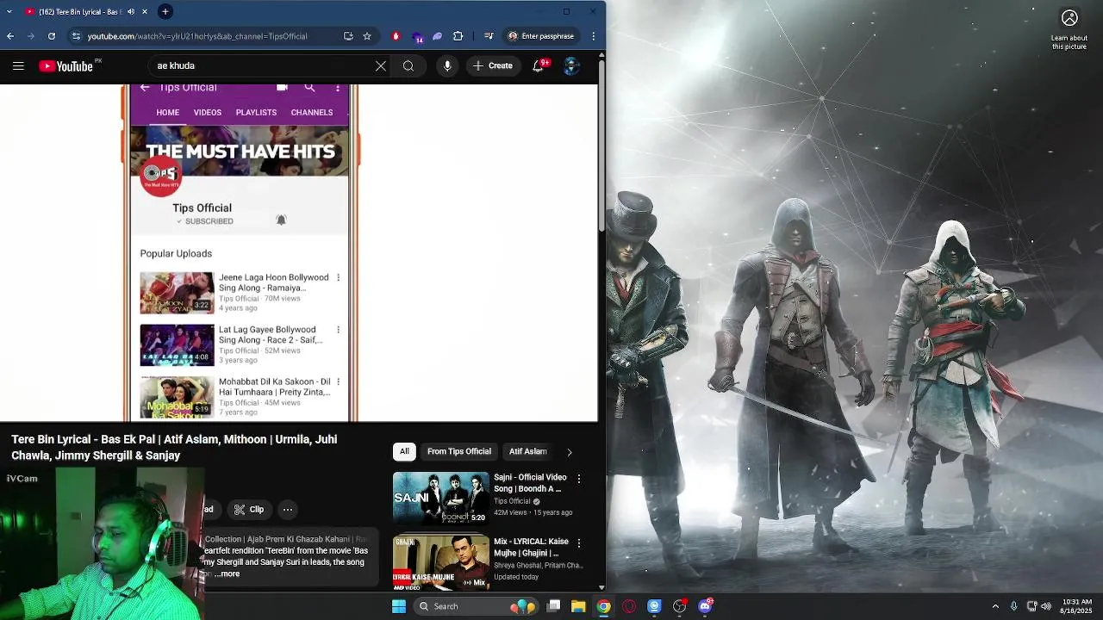
Task: Close the Tere Bin Lyrical tab
Action: pos(145,11)
